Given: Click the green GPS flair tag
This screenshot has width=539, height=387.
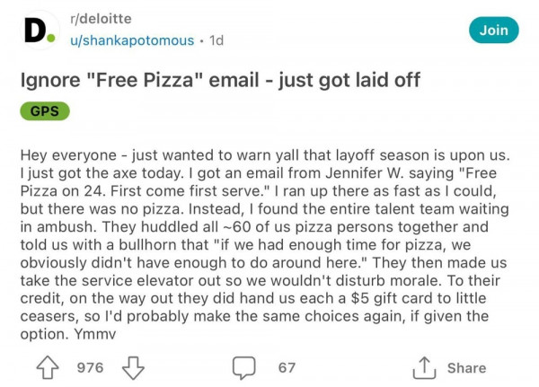Looking at the screenshot, I should coord(44,111).
